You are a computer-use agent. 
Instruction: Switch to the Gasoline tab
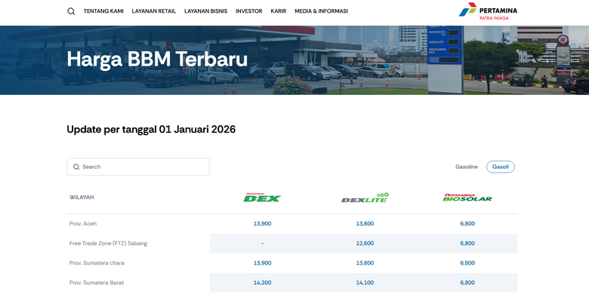[467, 167]
